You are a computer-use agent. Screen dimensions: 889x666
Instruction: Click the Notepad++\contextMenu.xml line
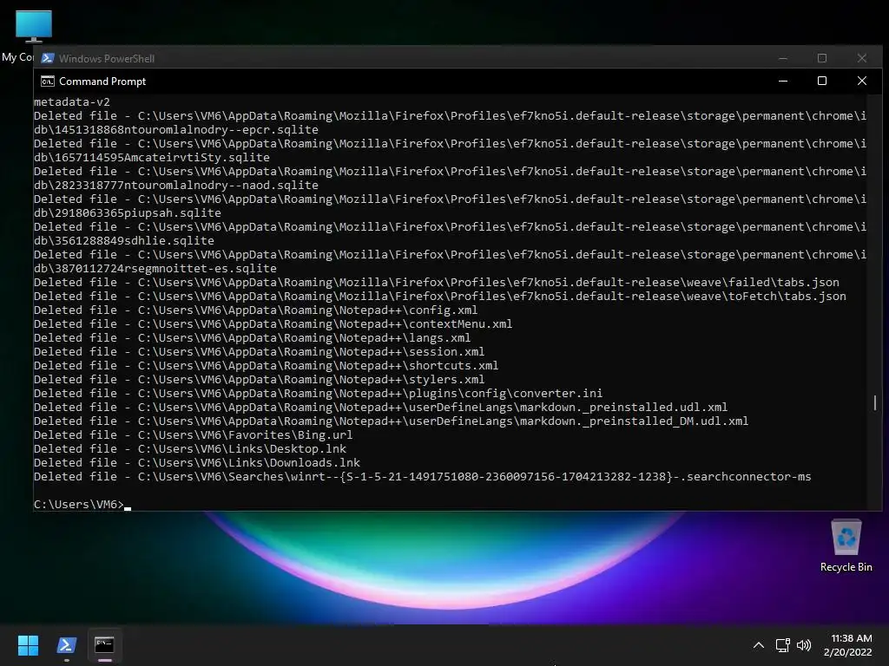pyautogui.click(x=273, y=324)
